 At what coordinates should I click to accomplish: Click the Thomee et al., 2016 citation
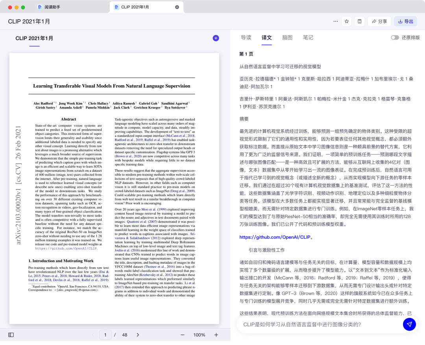tap(160, 267)
